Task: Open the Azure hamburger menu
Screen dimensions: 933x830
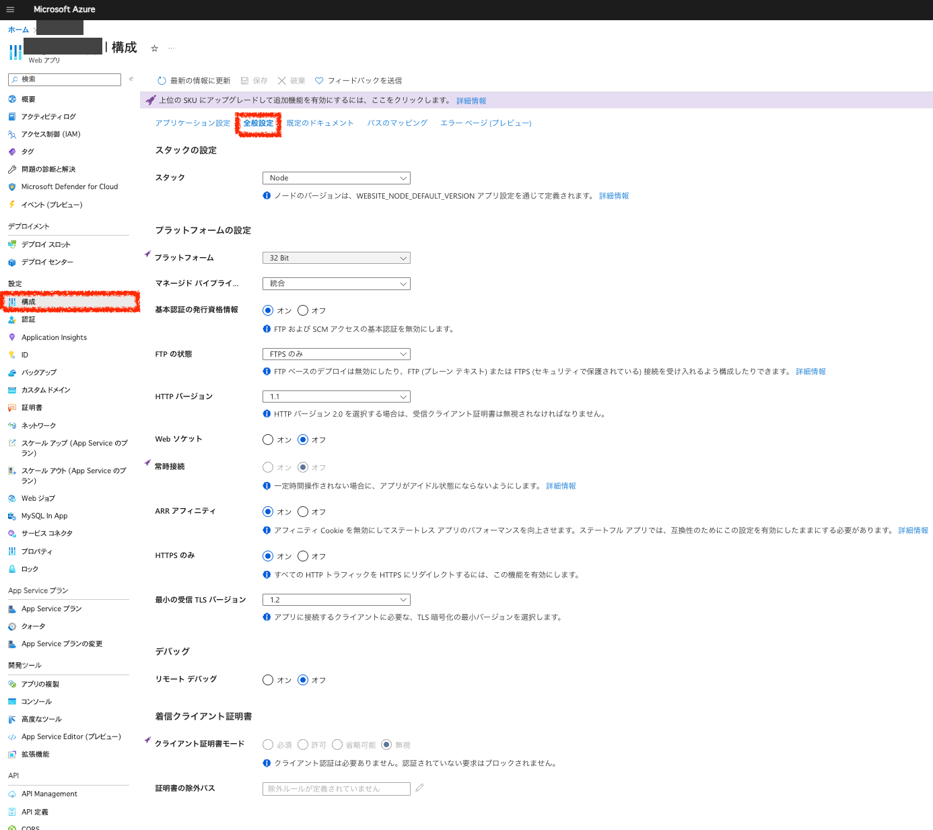Action: coord(10,9)
